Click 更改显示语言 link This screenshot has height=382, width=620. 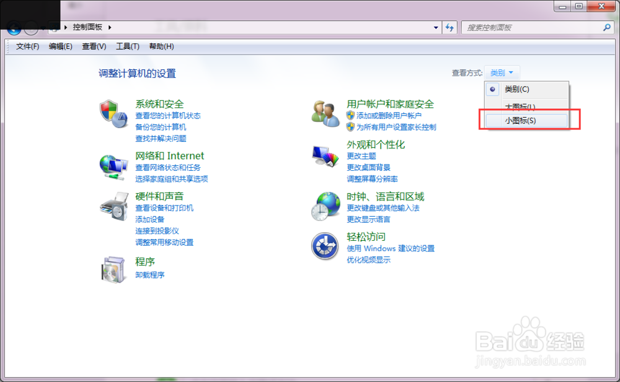368,219
